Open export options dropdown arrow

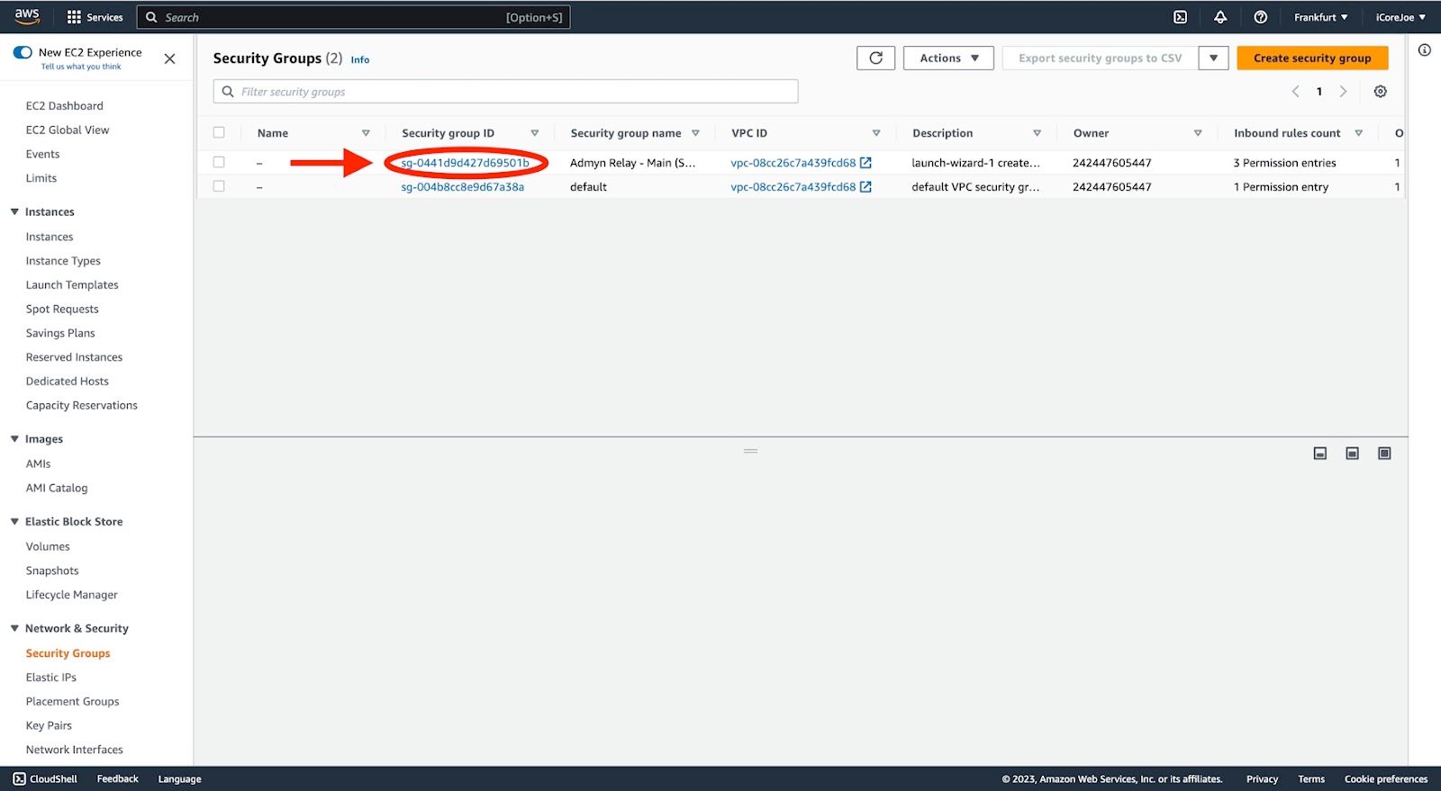coord(1213,58)
